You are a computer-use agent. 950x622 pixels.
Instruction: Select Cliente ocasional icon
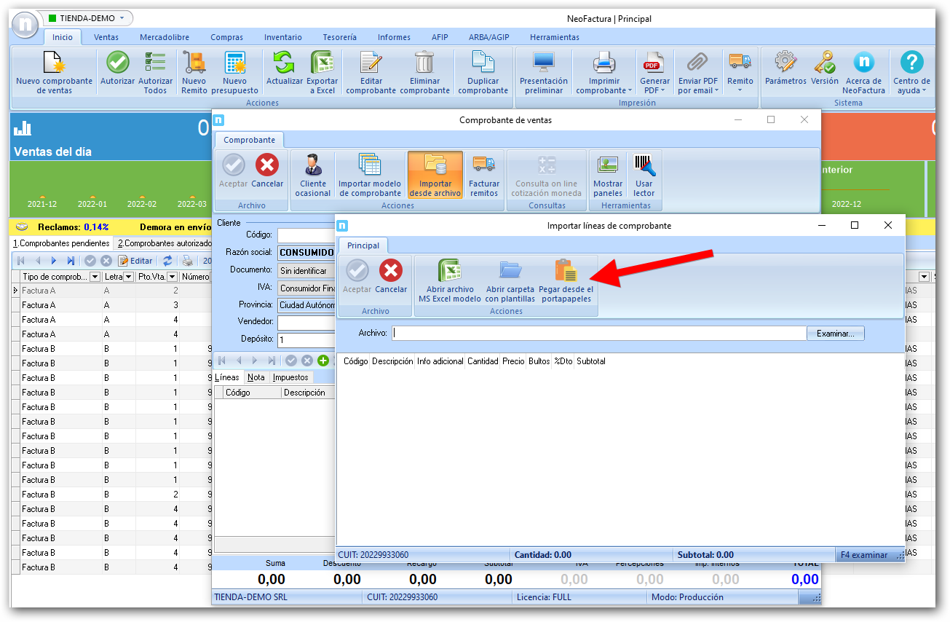(x=313, y=166)
